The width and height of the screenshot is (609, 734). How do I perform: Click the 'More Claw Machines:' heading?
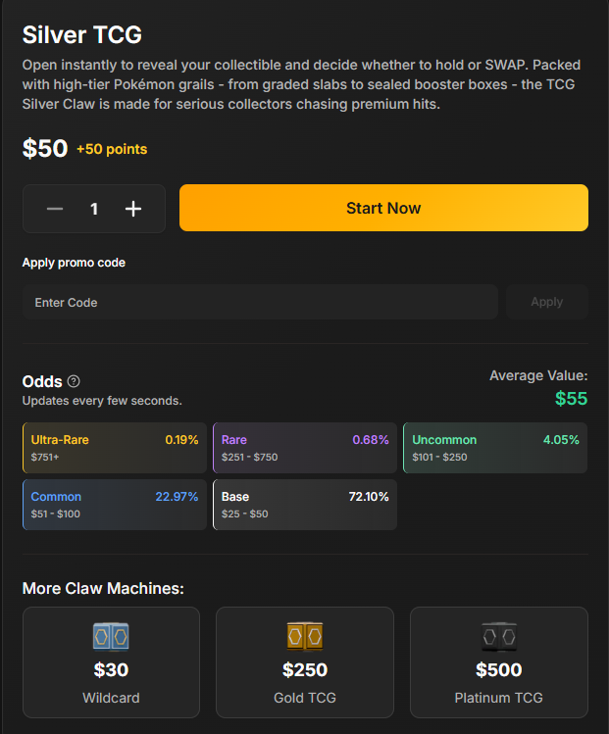pos(103,588)
